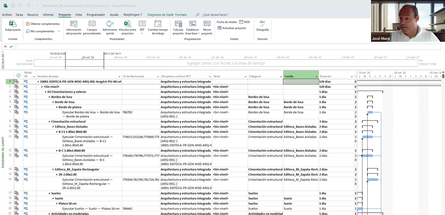Insert a Subproyecto
The height and width of the screenshot is (215, 445).
[x=13, y=26]
